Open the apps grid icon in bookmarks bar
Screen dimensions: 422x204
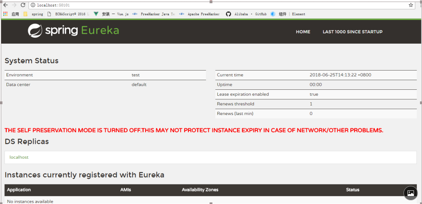click(x=5, y=14)
